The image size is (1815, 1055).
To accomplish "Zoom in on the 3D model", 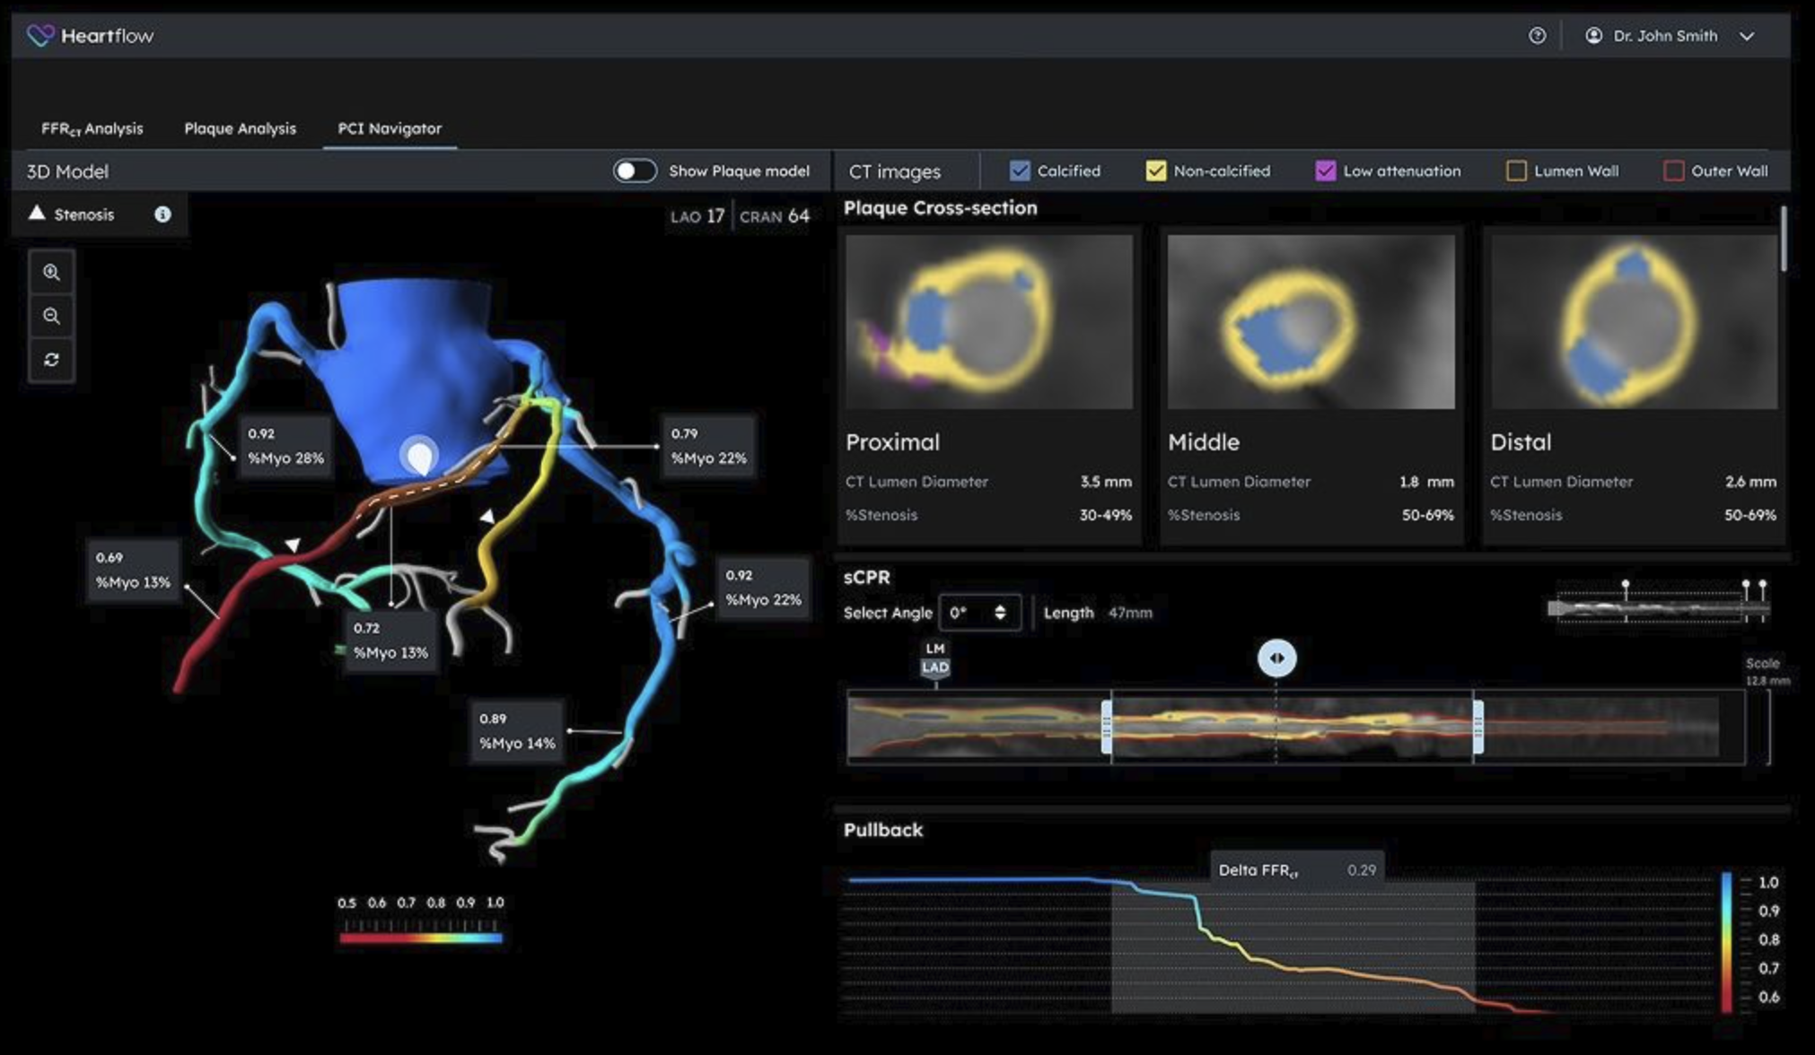I will click(51, 273).
